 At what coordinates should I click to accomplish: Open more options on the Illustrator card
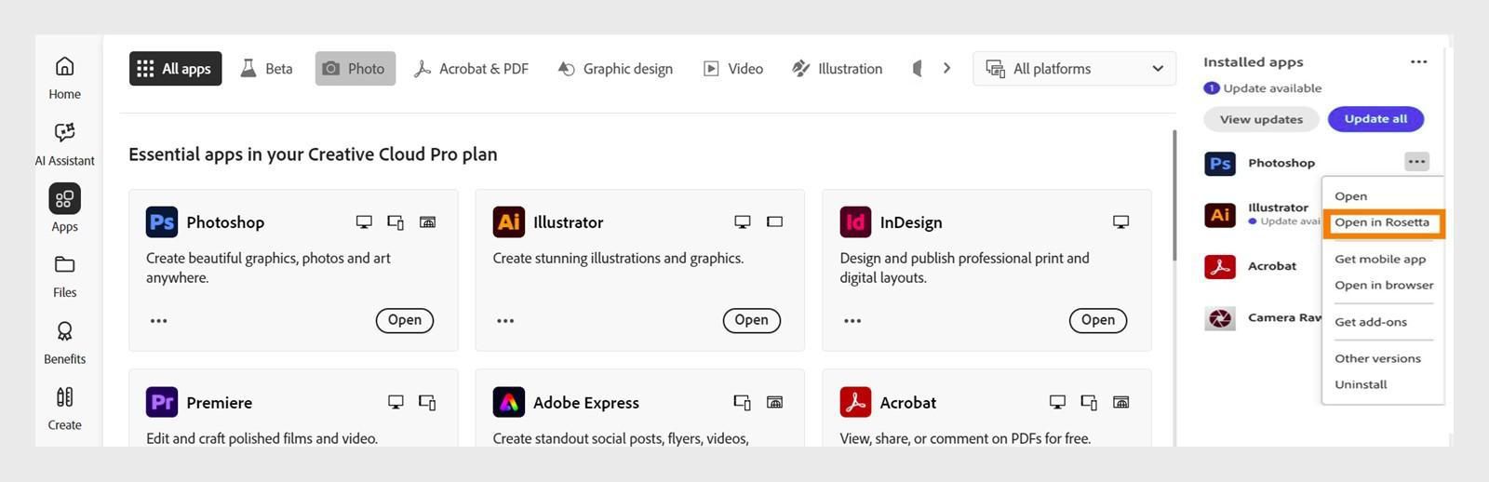505,321
